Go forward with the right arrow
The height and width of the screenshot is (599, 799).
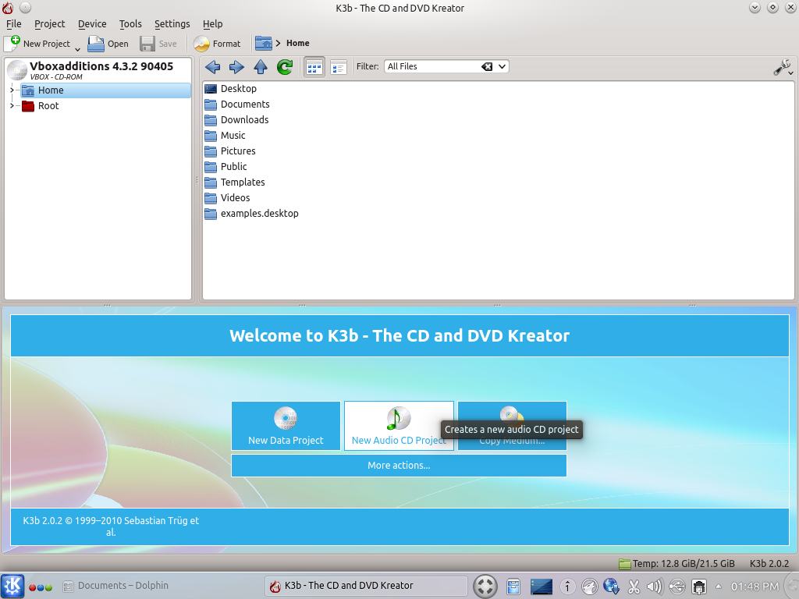click(236, 67)
